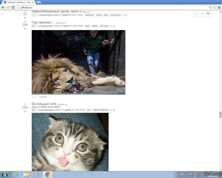Click the browser back arrow

(x=3, y=7)
